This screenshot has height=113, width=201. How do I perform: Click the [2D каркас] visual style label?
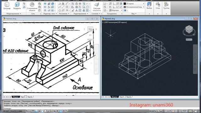pos(122,22)
